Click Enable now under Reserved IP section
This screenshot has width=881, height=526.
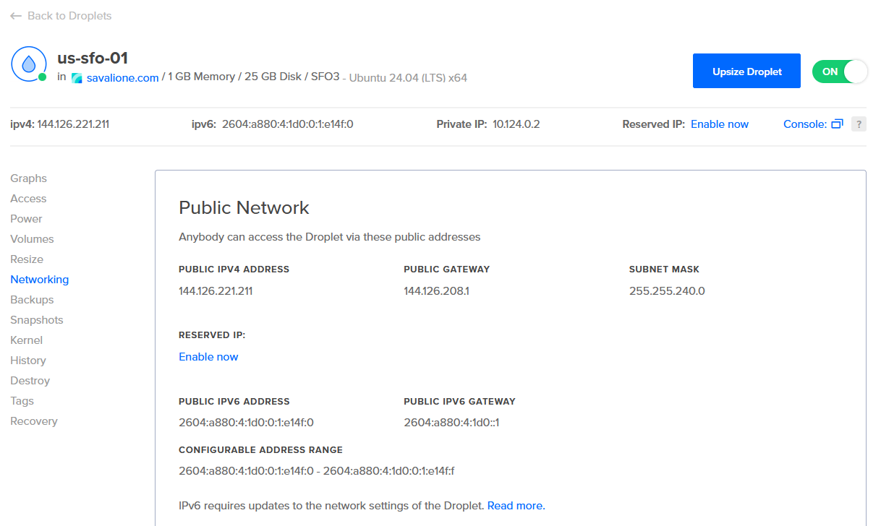click(208, 356)
